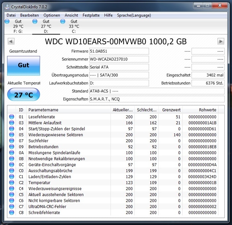Click status orb of Nicht korrigierbare Sektoren row

coord(12,200)
